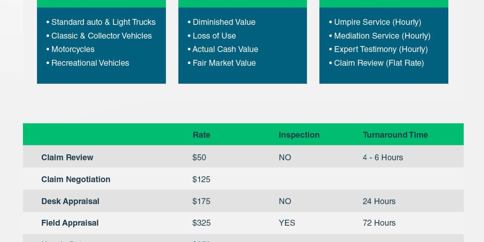Select Fair Market Value item
Viewport: 484px width, 242px height.
tap(224, 63)
